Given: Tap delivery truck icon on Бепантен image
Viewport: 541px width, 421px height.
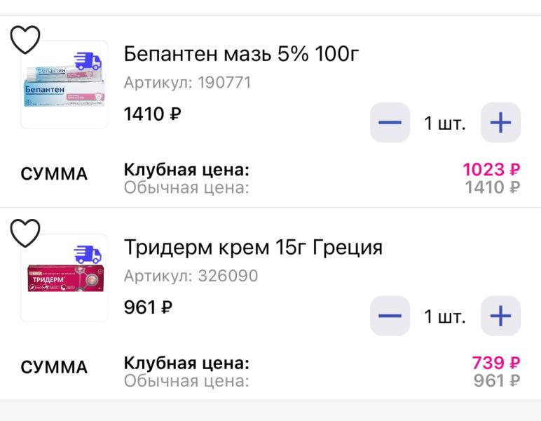Looking at the screenshot, I should coord(88,61).
